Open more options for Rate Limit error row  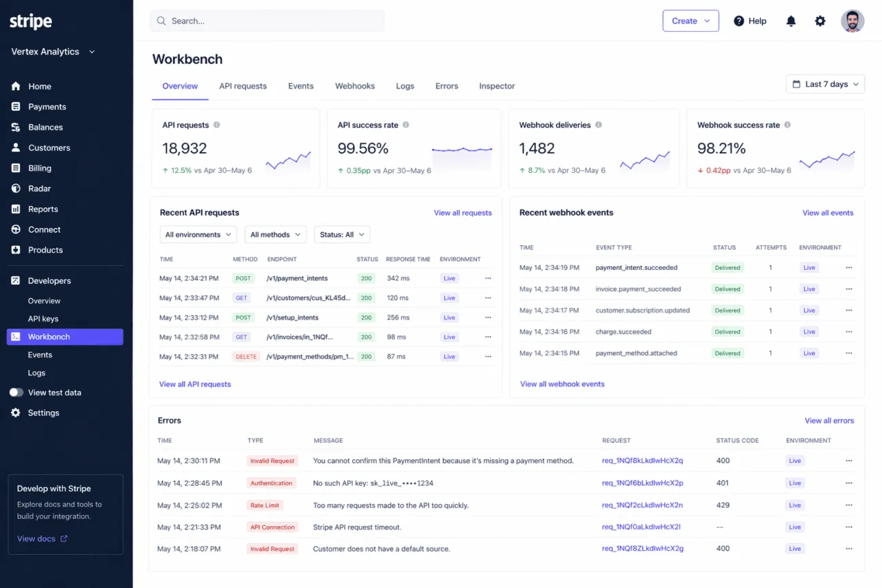(x=849, y=505)
